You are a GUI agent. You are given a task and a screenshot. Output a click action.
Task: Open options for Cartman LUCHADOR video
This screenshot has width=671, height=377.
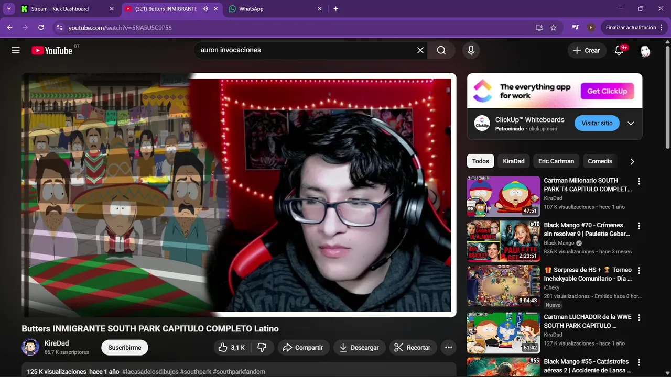point(639,318)
